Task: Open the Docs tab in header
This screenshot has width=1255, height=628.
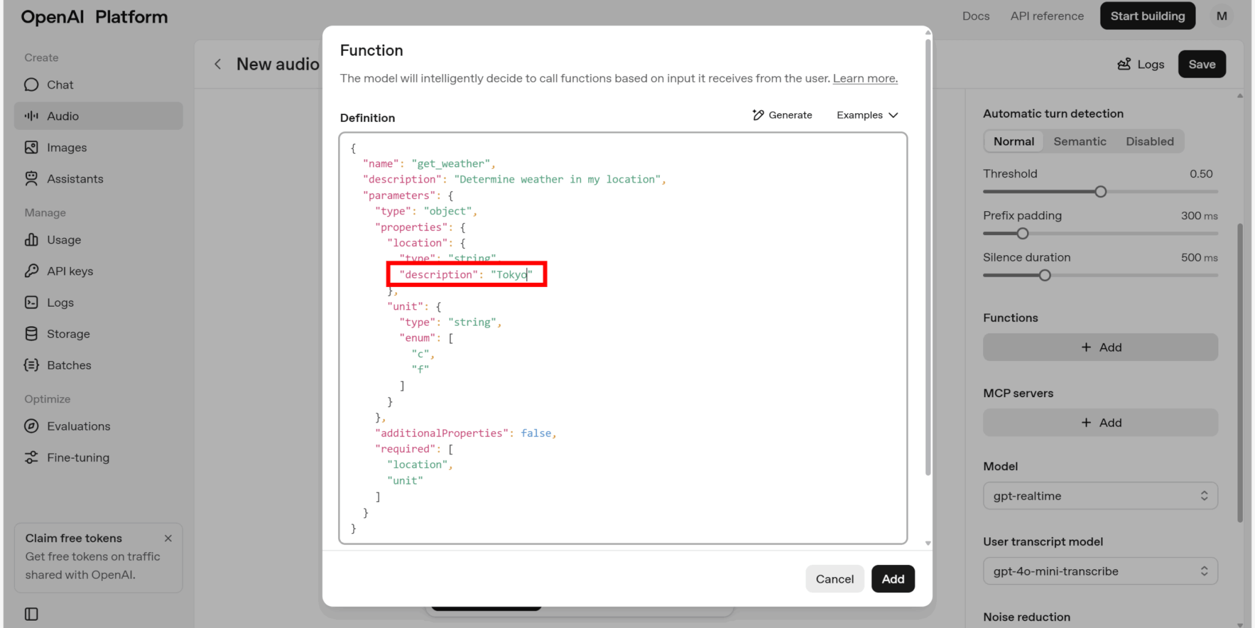Action: [x=976, y=16]
